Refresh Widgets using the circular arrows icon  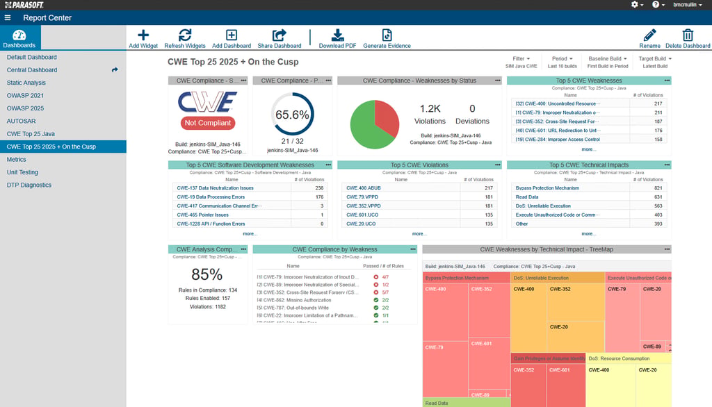tap(185, 35)
